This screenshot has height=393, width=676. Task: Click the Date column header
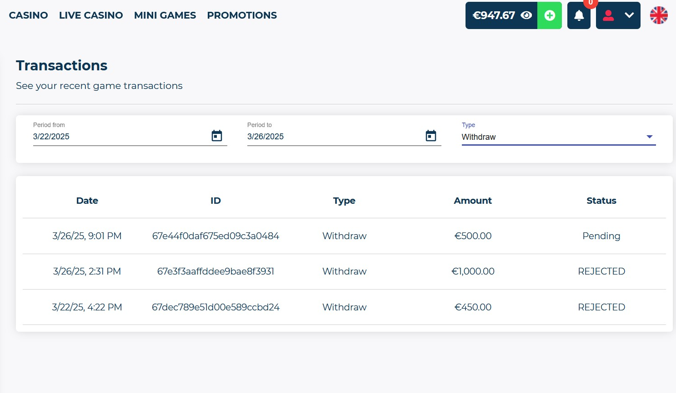87,201
